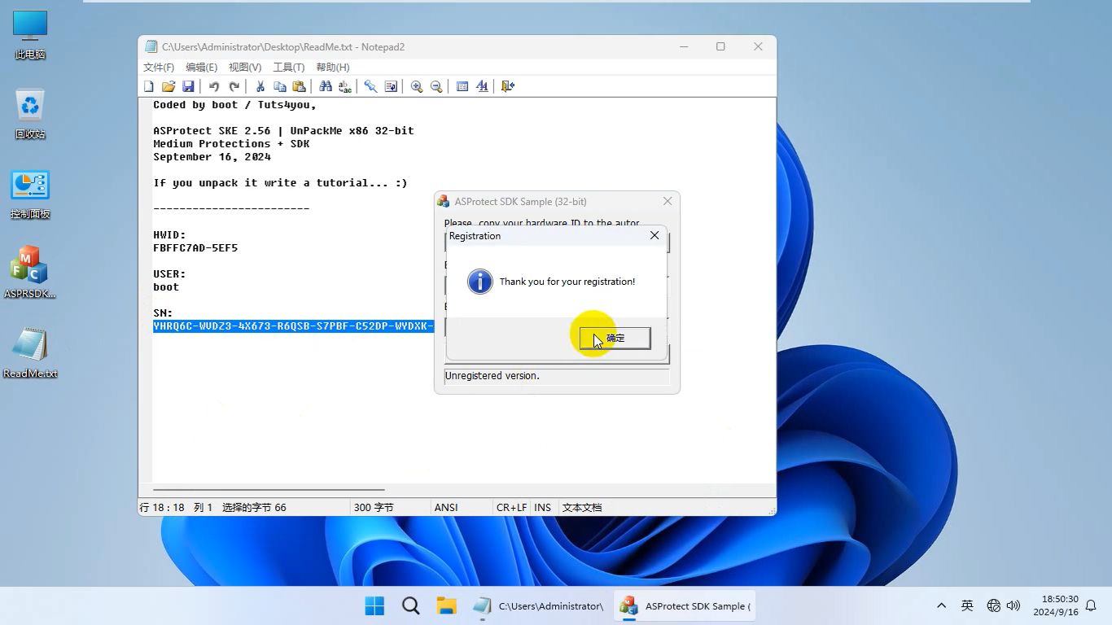Click the Zoom out magnifier icon

(x=436, y=86)
